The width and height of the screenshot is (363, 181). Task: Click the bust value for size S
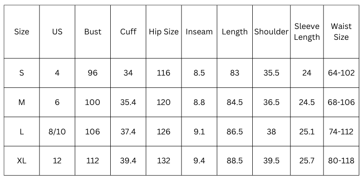(93, 73)
